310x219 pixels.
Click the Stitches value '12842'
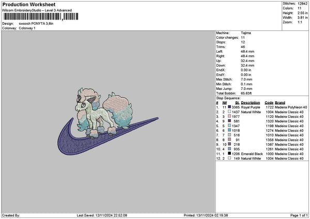(302, 4)
